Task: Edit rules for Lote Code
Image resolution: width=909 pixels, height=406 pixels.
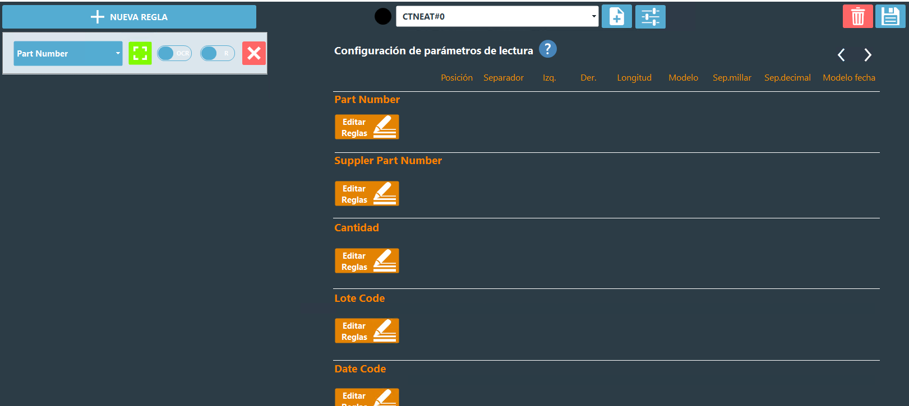Action: 367,331
